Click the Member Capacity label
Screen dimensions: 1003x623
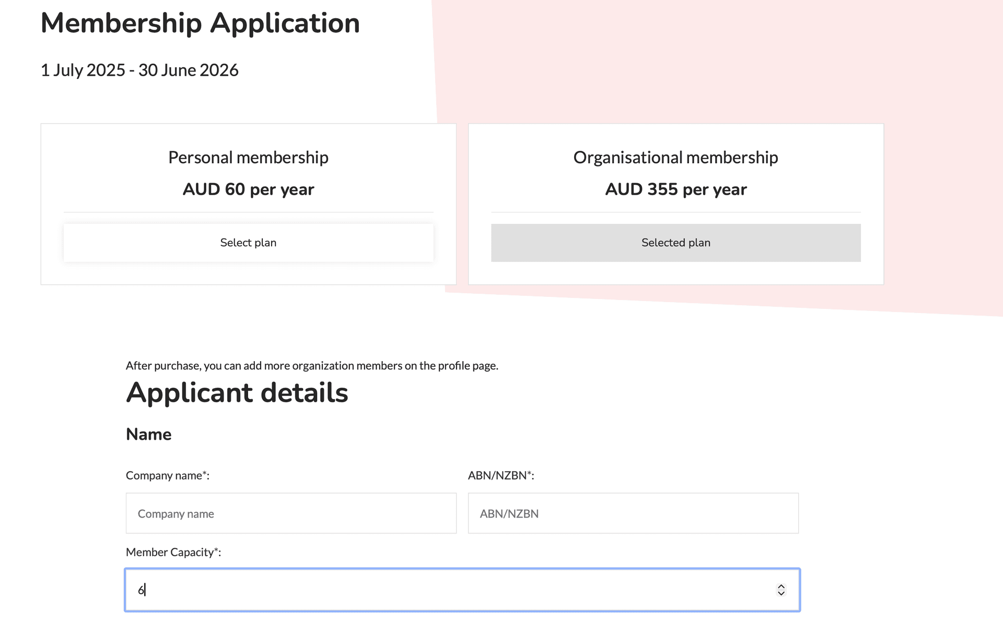[173, 552]
